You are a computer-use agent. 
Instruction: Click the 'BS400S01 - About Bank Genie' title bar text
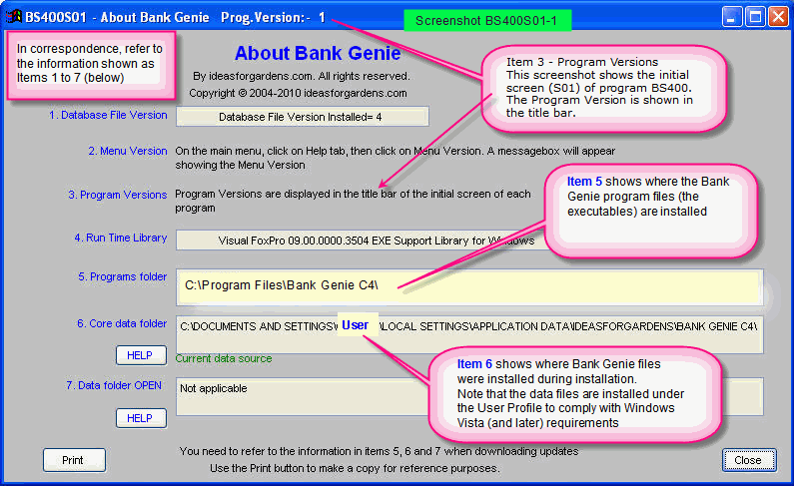point(117,17)
